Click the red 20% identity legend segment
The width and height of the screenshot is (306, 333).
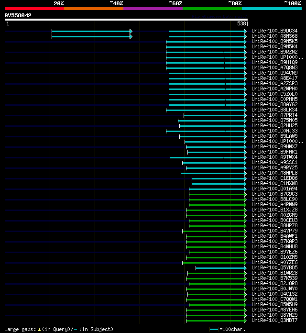[x=34, y=9]
